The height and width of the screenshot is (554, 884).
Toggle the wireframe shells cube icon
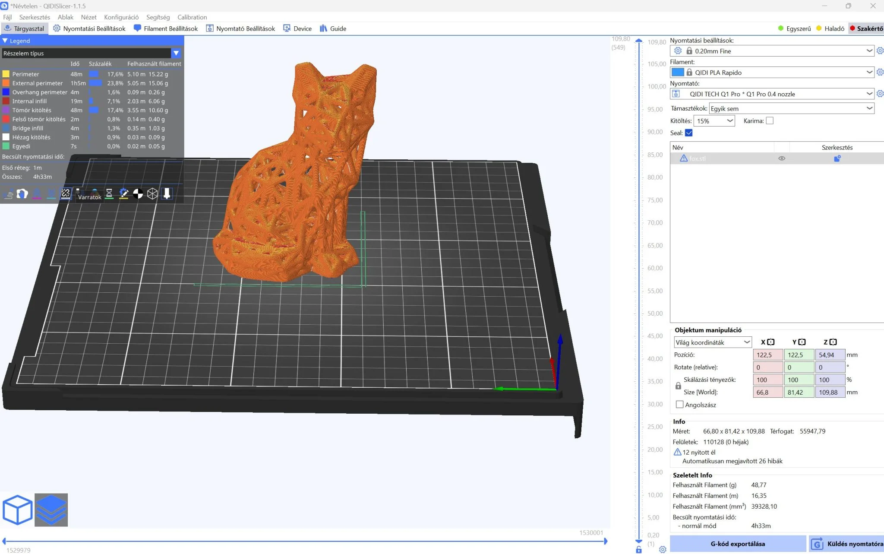[x=152, y=194]
